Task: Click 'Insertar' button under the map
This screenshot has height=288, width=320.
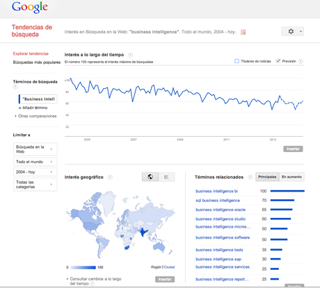Action: click(x=165, y=279)
